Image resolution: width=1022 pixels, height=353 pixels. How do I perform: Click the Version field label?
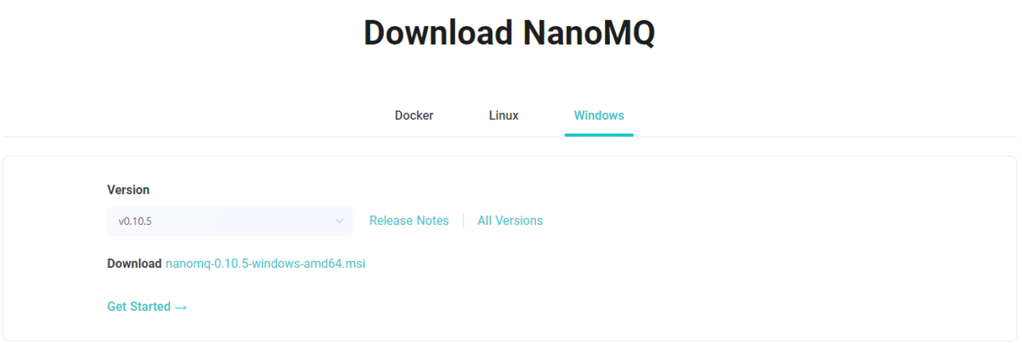(x=128, y=190)
